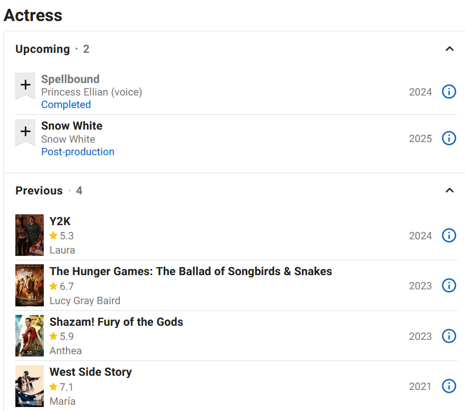465x411 pixels.
Task: Collapse the Previous section
Action: pos(449,190)
